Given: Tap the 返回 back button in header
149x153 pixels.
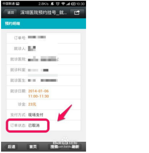Looking at the screenshot, I should [10, 13].
